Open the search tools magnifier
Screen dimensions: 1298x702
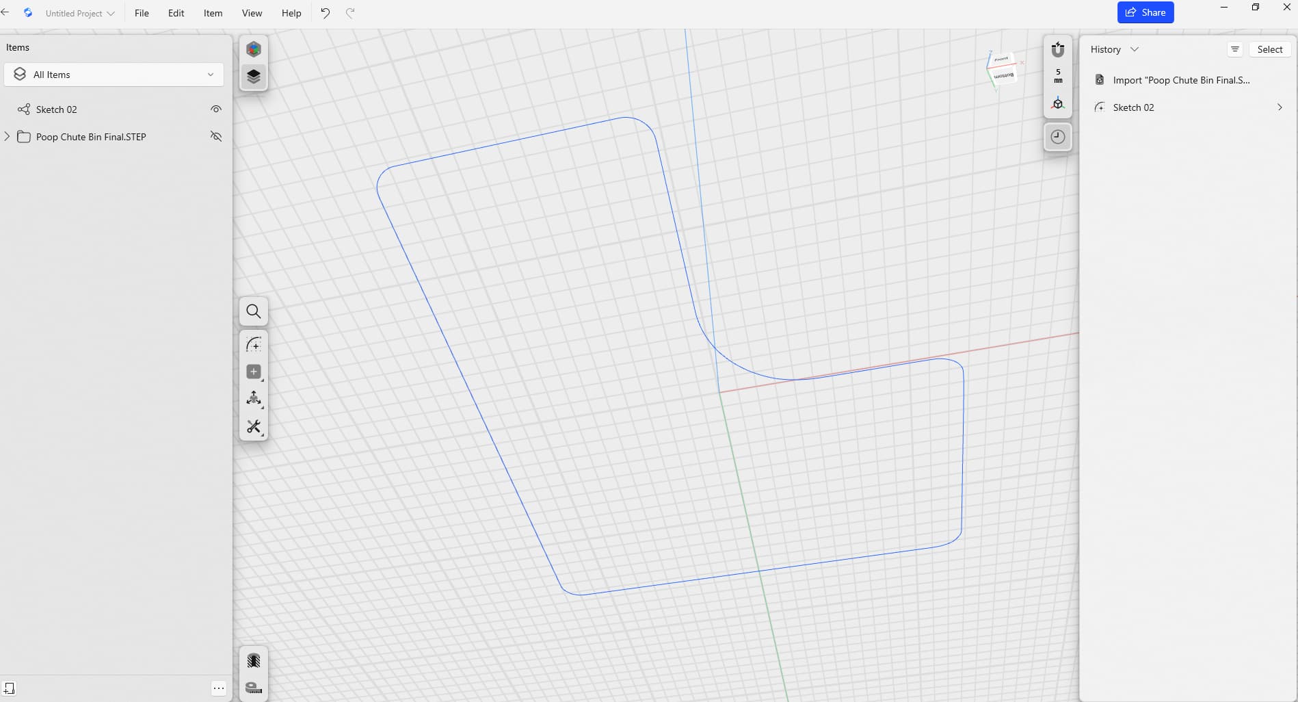(254, 311)
